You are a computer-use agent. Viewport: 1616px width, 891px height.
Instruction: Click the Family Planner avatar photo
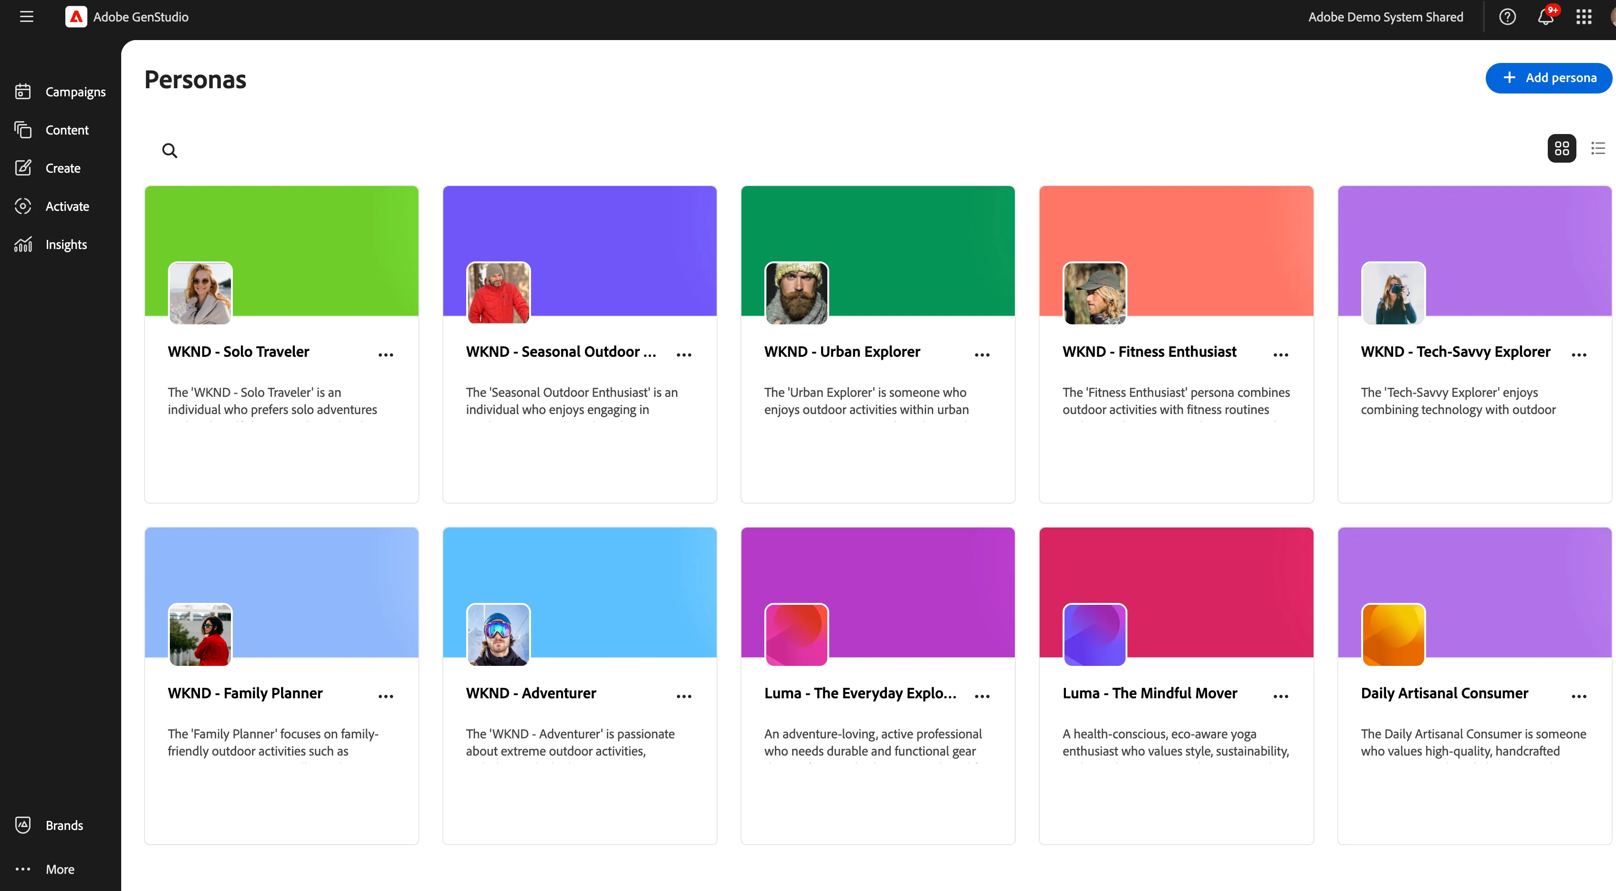pos(200,634)
